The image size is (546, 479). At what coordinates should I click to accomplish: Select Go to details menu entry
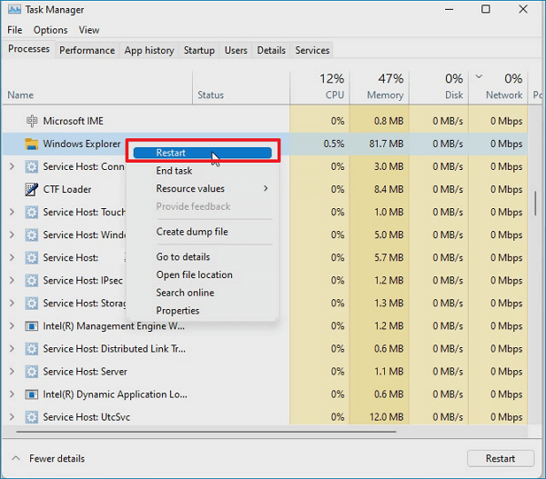[183, 256]
